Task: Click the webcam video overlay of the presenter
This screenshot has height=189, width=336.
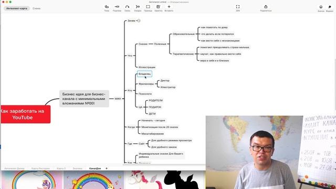Action: [x=271, y=152]
